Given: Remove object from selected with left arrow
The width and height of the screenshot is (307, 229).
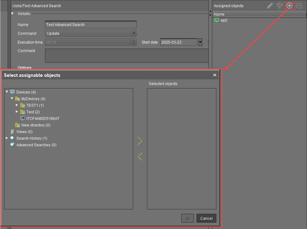Looking at the screenshot, I should [140, 156].
